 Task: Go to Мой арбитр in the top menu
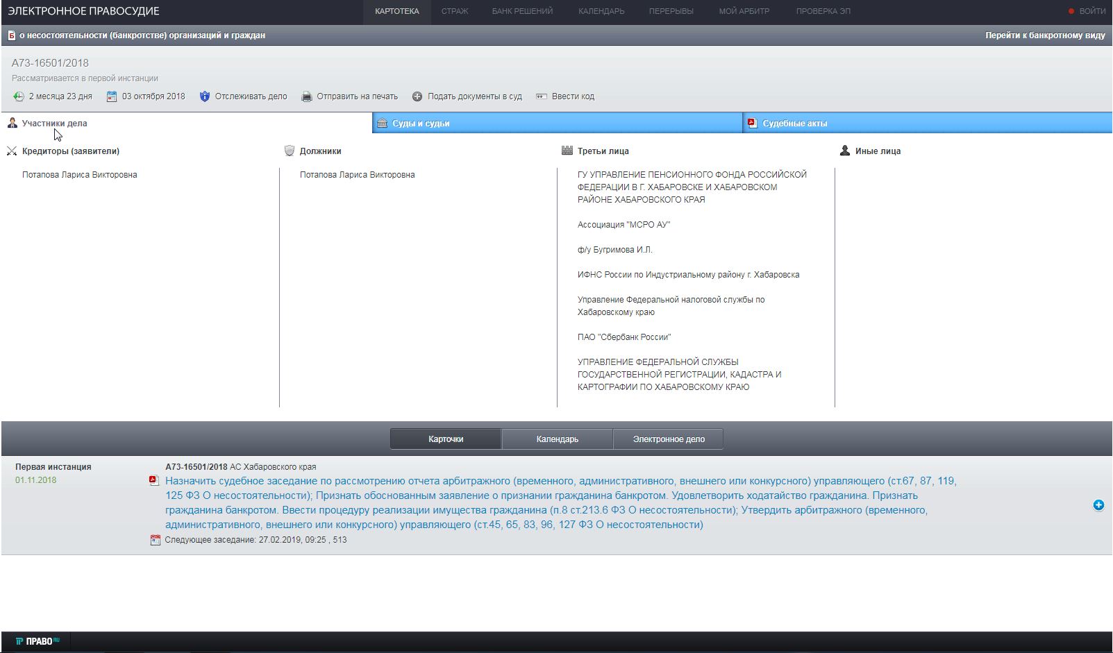744,11
